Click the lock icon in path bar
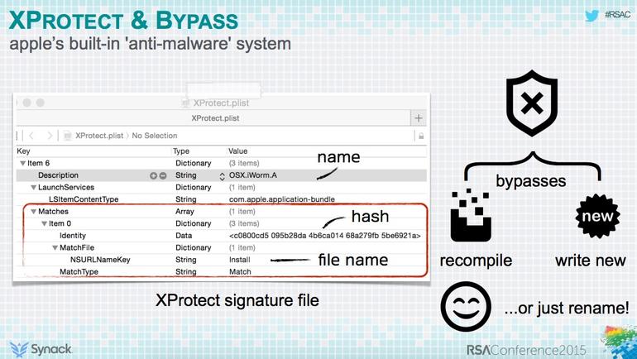637x359 pixels. [421, 136]
